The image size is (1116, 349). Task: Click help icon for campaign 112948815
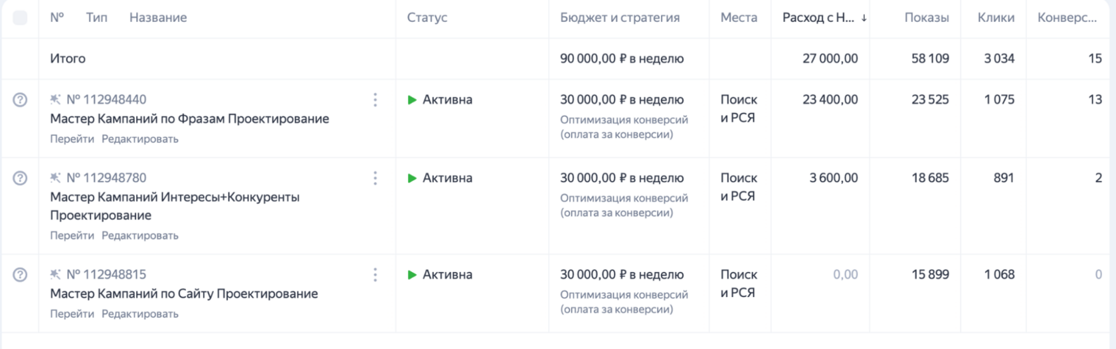coord(20,275)
